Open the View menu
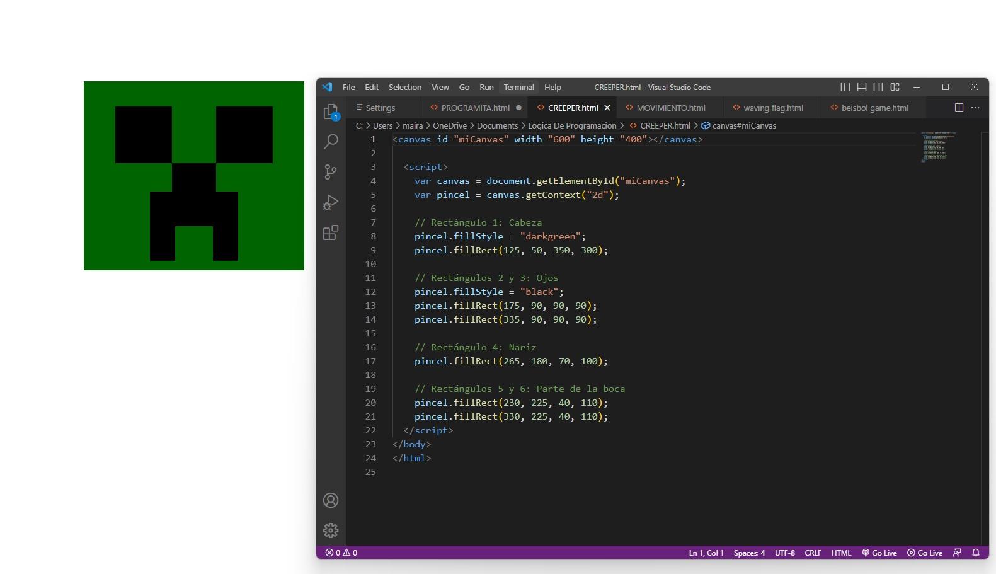The width and height of the screenshot is (996, 574). [440, 87]
